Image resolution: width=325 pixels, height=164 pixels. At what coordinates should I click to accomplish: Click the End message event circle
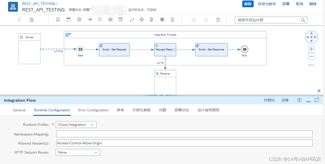click(244, 49)
